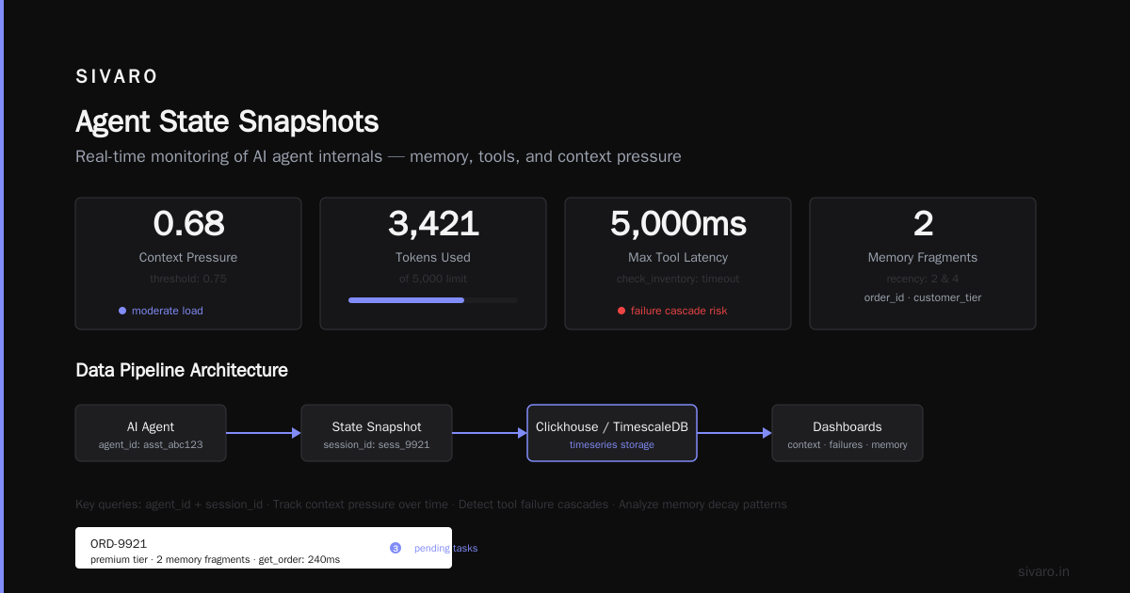The width and height of the screenshot is (1130, 593).
Task: Click the arrow from AI Agent to State Snapshot
Action: click(264, 433)
